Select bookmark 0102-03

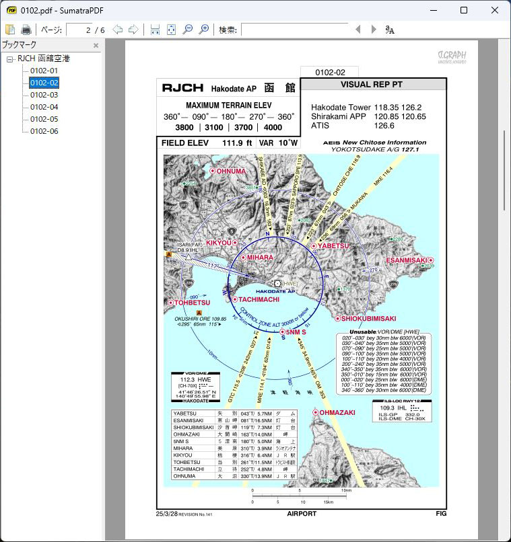pyautogui.click(x=44, y=95)
